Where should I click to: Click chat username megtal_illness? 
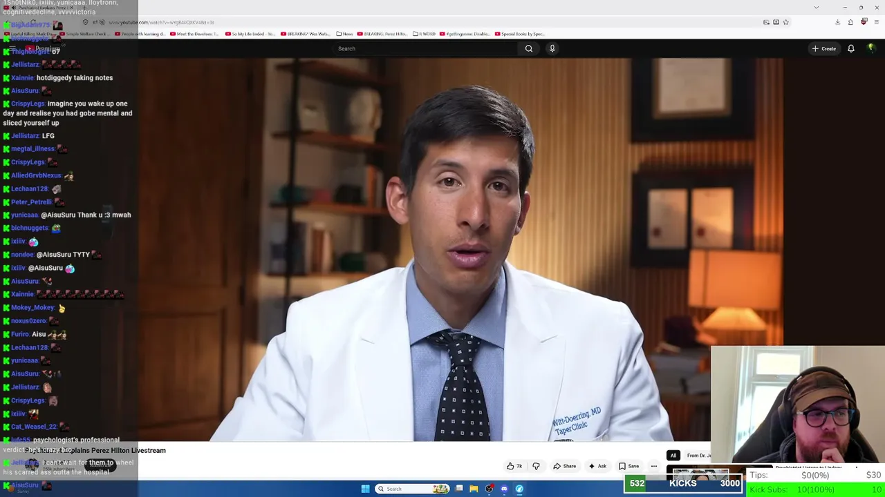pyautogui.click(x=32, y=149)
